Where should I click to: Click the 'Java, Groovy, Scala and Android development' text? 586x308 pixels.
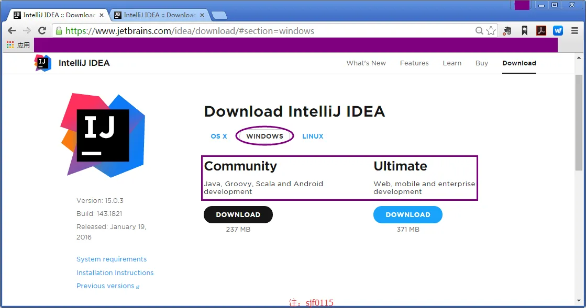[x=263, y=187]
